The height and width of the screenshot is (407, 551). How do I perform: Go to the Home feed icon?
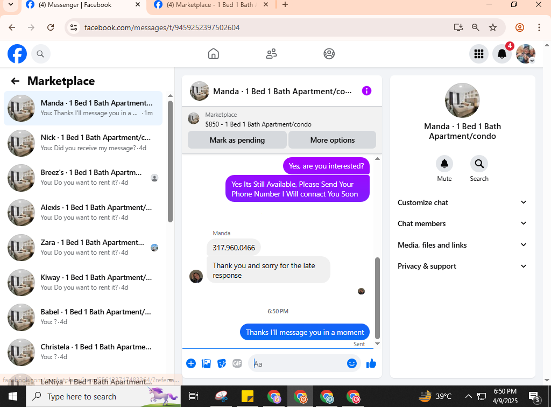click(213, 54)
